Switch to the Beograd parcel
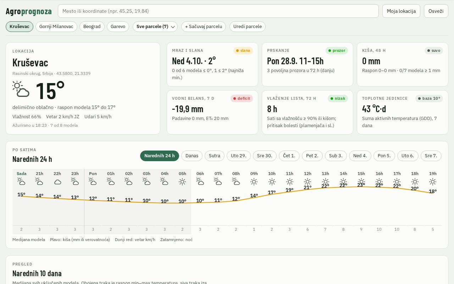Viewport: 454px width, 284px height. pos(92,27)
